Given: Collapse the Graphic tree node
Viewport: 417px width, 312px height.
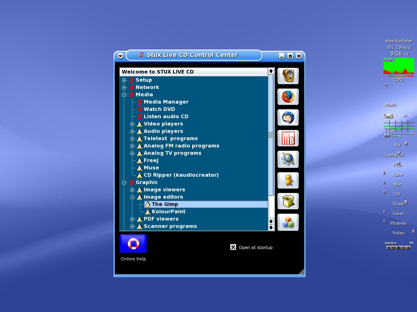Looking at the screenshot, I should (x=124, y=182).
